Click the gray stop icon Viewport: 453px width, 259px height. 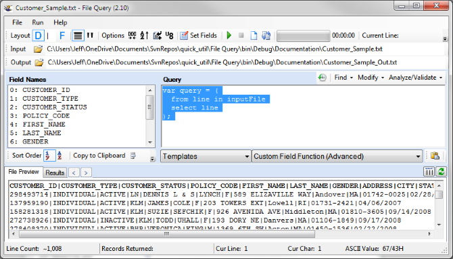[241, 36]
